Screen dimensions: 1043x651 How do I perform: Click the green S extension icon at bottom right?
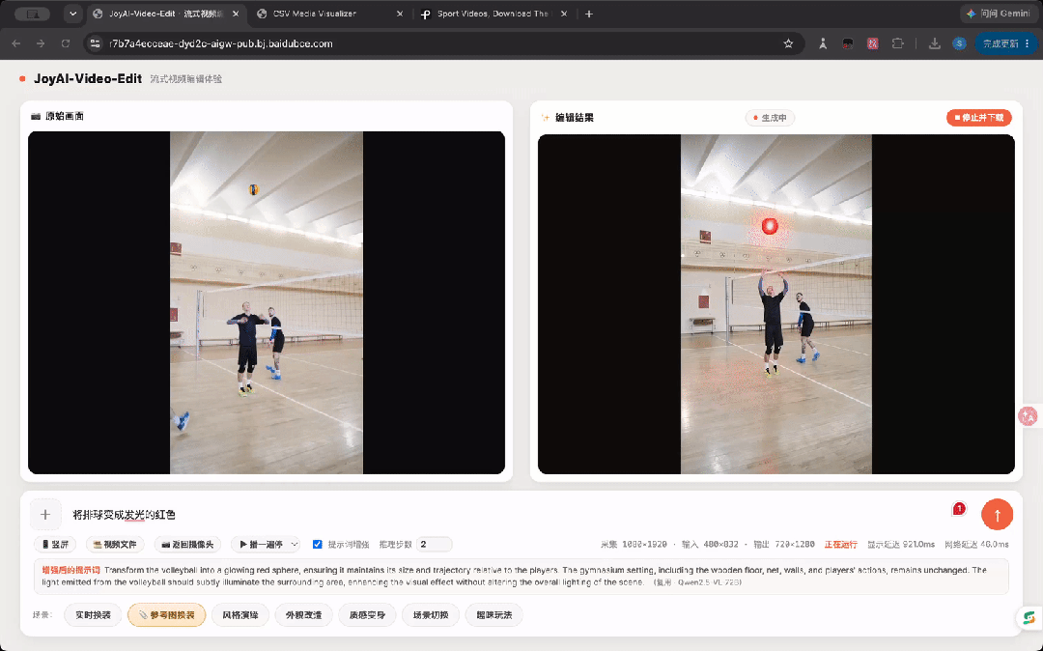1029,618
